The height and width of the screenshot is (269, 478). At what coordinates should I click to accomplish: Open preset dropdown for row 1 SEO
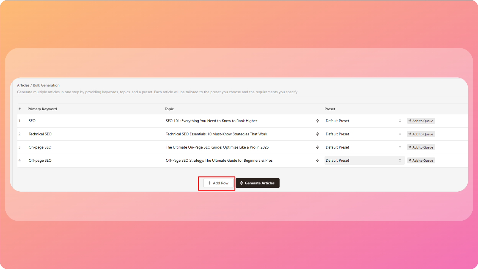click(364, 121)
